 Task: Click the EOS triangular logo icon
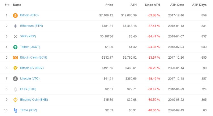point(15,89)
